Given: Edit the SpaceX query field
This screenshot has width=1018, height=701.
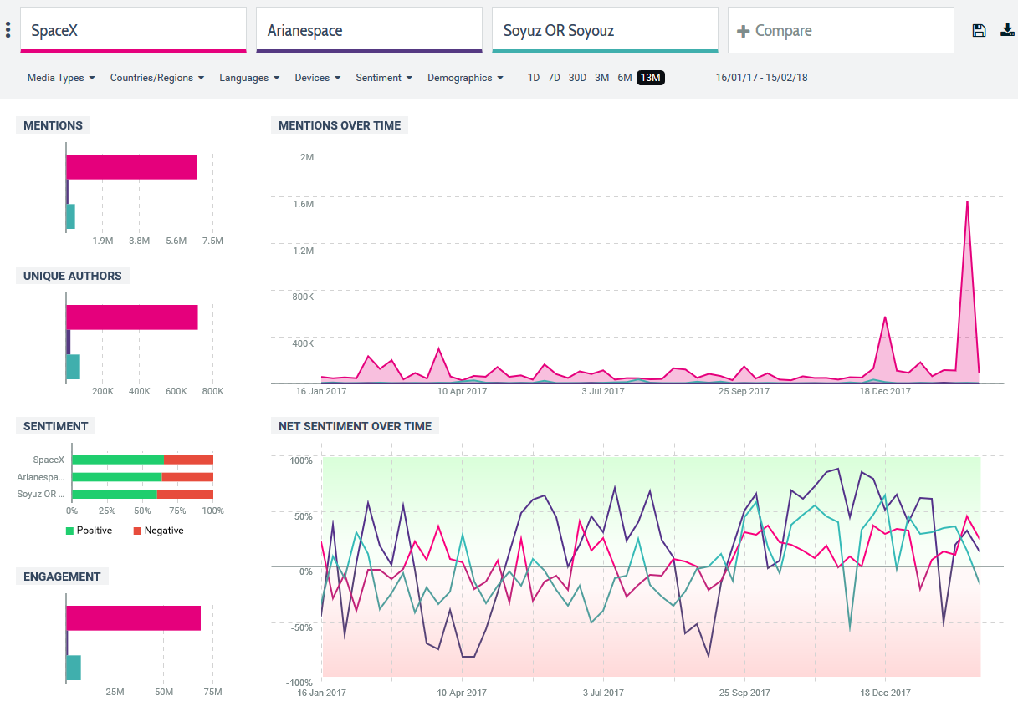Looking at the screenshot, I should (x=133, y=30).
